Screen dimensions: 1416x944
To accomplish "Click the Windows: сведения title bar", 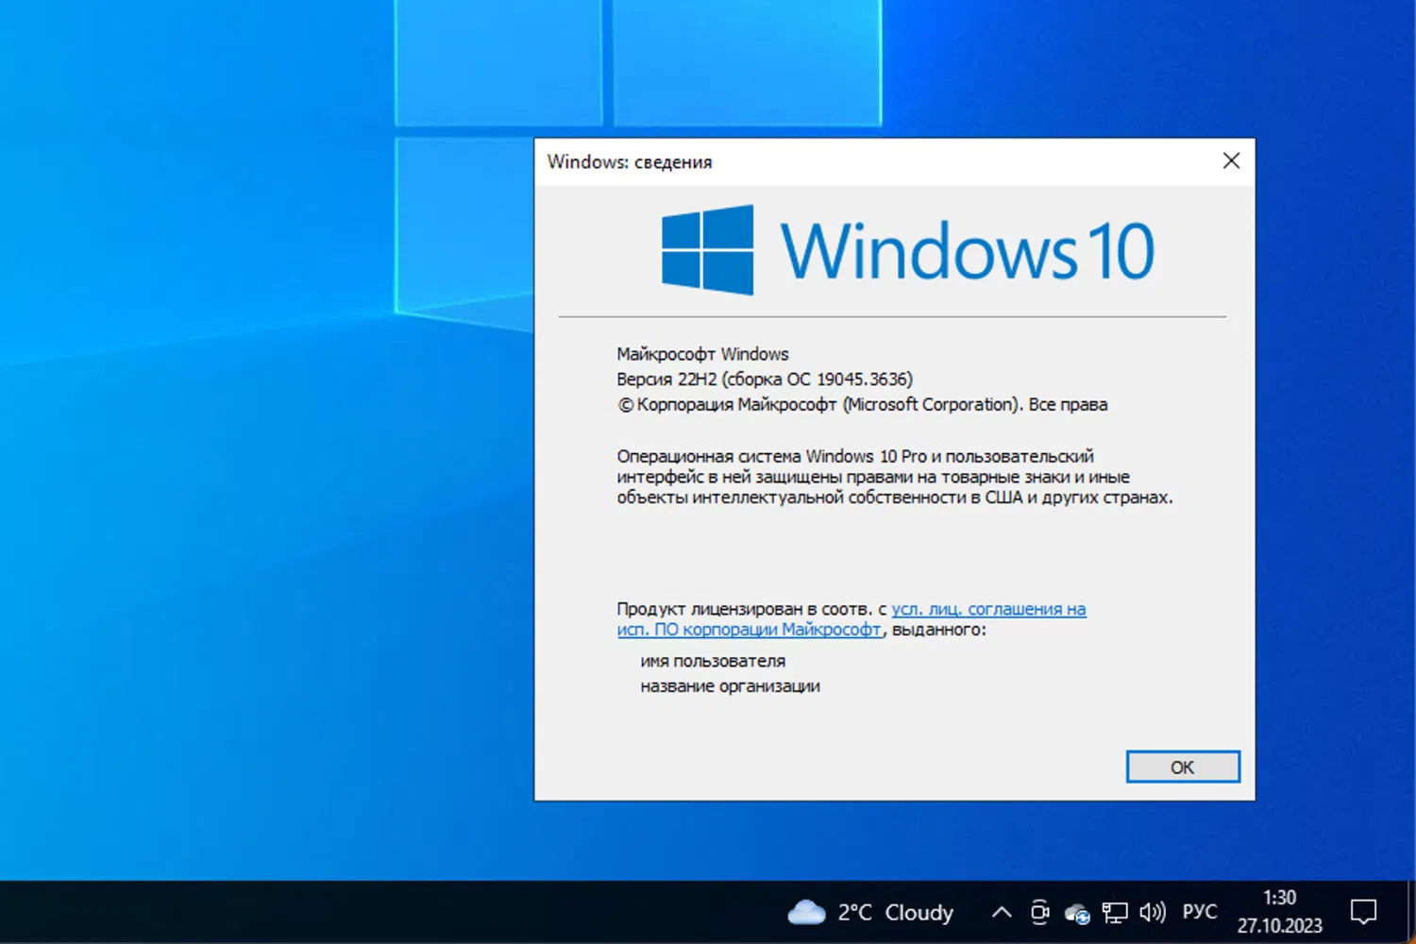I will coord(630,161).
